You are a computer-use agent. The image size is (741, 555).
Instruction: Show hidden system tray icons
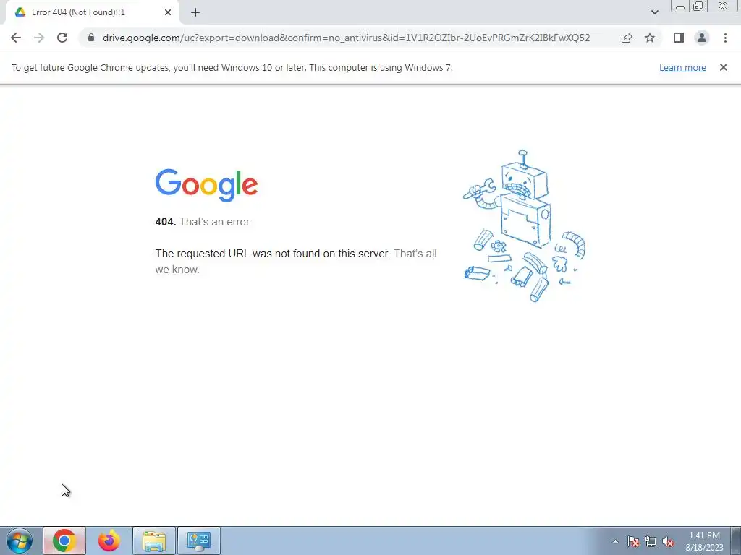[615, 541]
